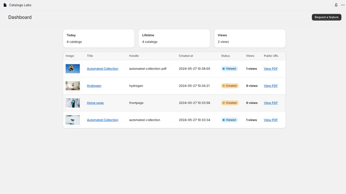
Task: Click the Image column header
Action: 70,56
